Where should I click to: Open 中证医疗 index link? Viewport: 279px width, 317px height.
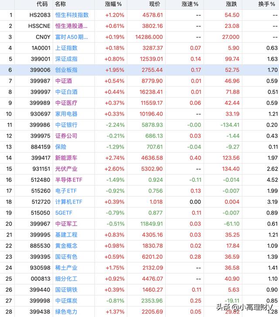tap(66, 103)
